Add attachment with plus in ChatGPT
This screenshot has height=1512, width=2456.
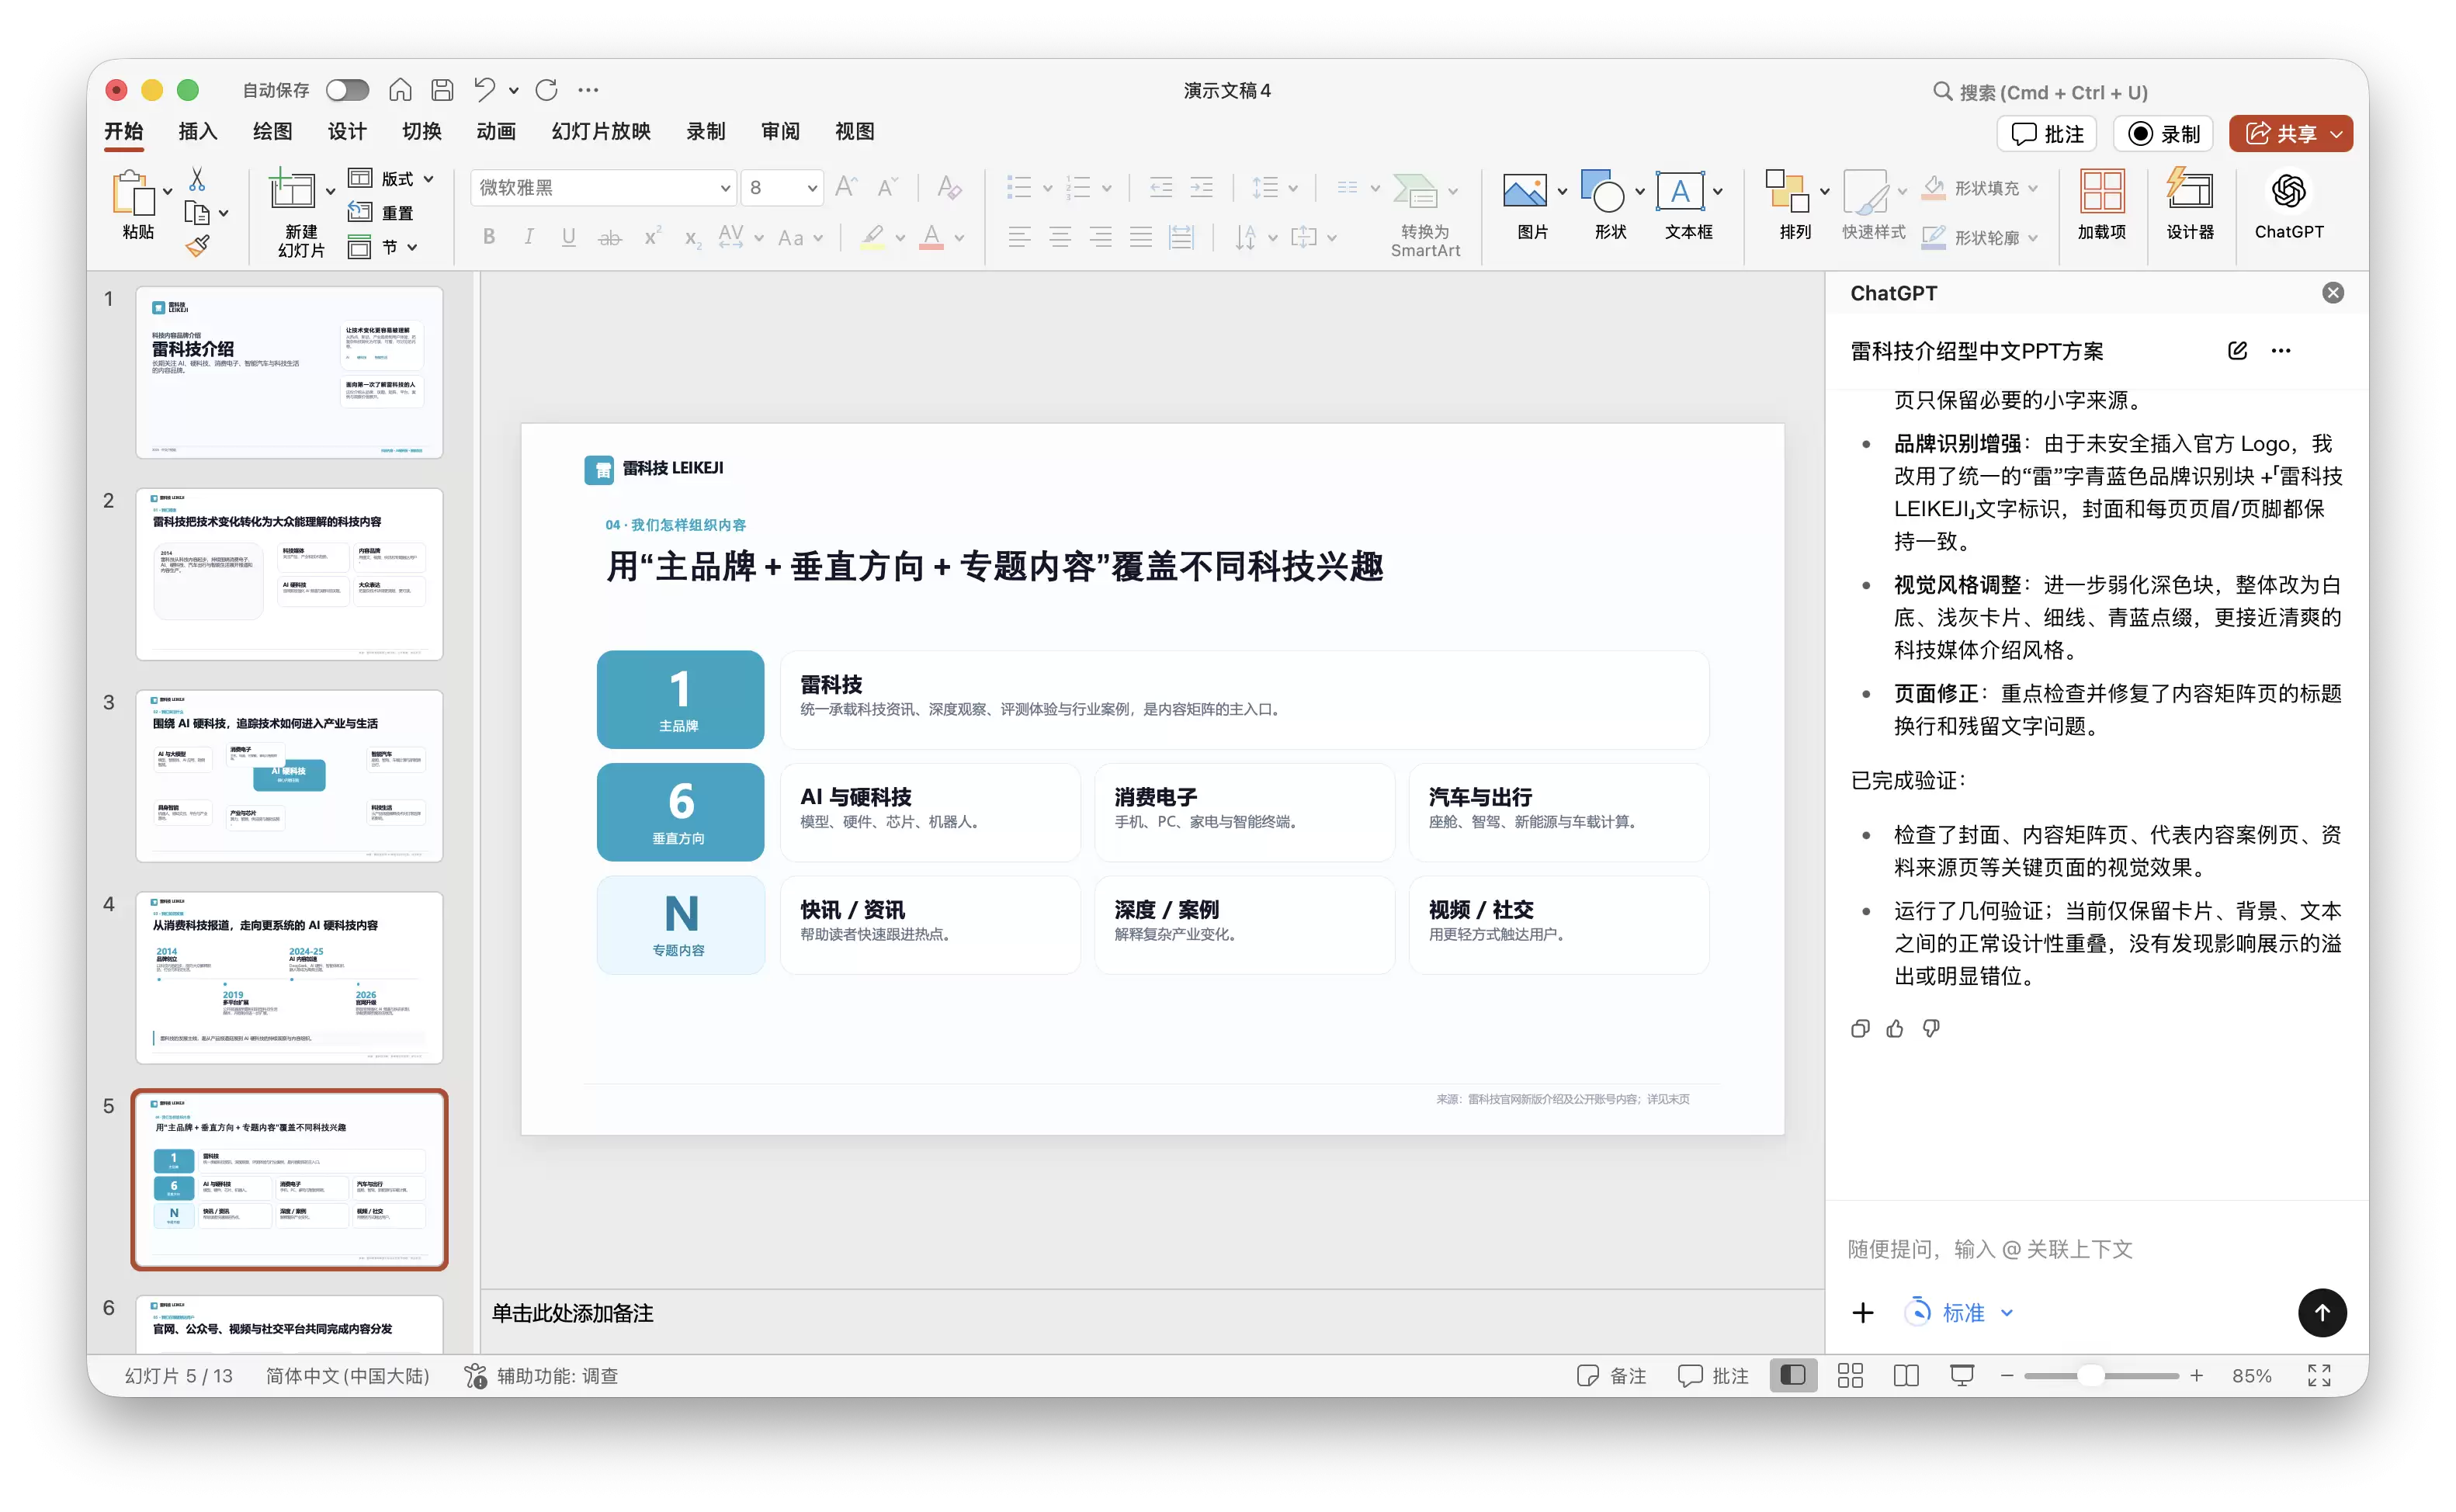(1862, 1312)
